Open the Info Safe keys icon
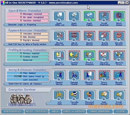The width and height of the screenshot is (130, 115). pos(59,95)
